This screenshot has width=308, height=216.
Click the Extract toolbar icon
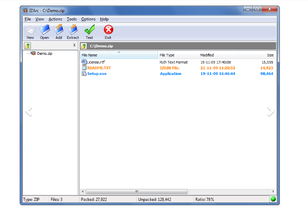tap(73, 30)
